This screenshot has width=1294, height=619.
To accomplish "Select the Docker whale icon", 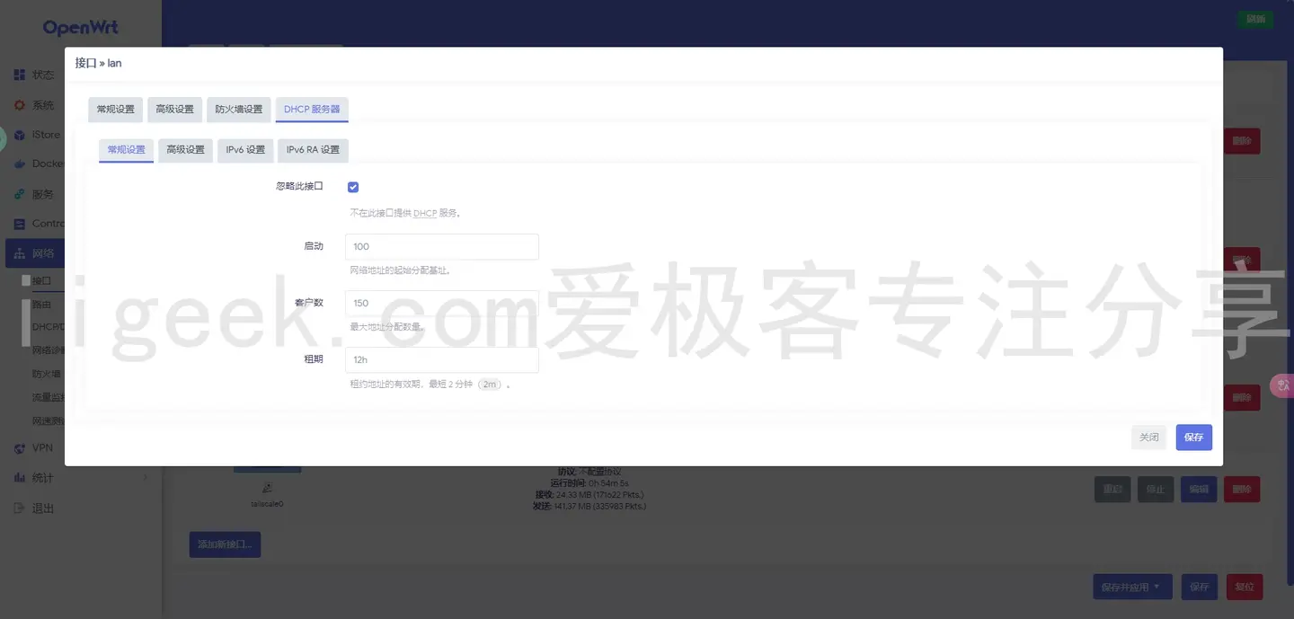I will click(x=20, y=164).
